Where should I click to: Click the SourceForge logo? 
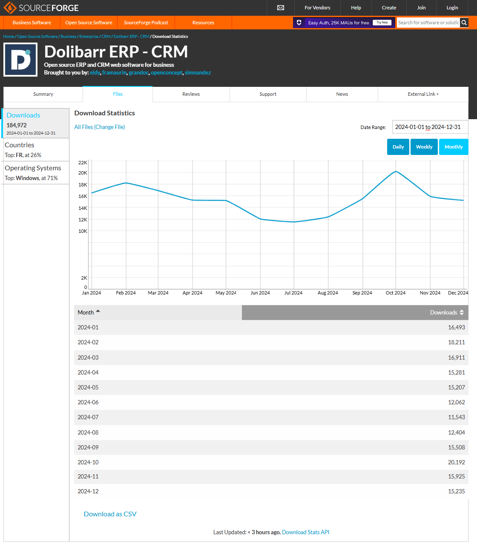coord(41,8)
